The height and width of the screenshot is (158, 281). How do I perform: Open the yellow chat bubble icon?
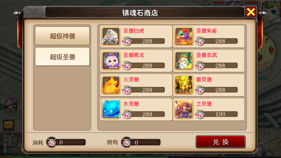point(9,125)
